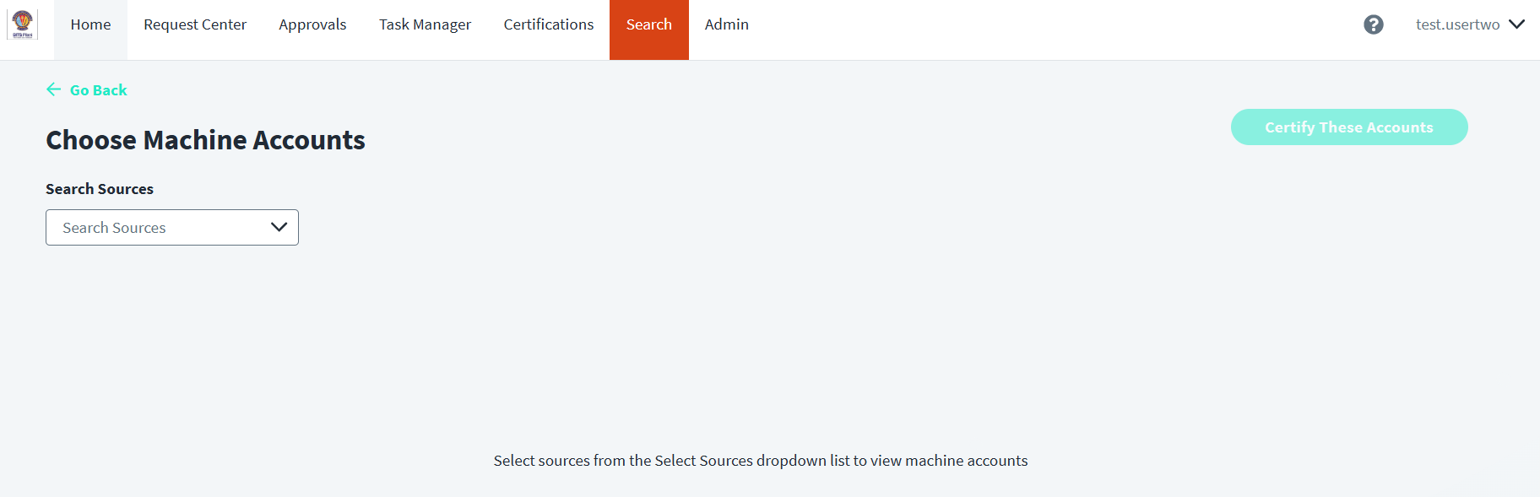Click the select sources instruction message

(761, 461)
